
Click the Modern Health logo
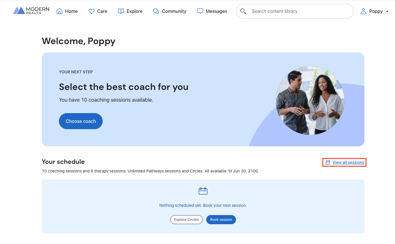tap(31, 11)
